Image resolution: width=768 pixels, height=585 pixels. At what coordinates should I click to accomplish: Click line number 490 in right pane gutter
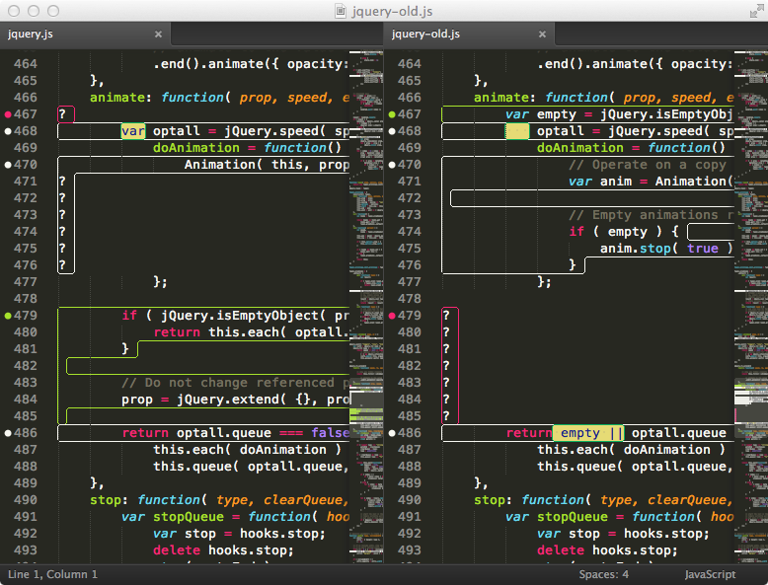pyautogui.click(x=410, y=500)
